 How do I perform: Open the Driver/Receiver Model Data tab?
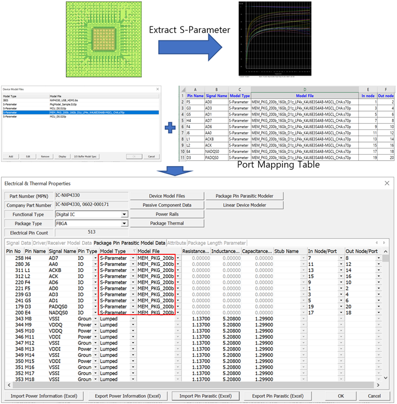point(62,242)
